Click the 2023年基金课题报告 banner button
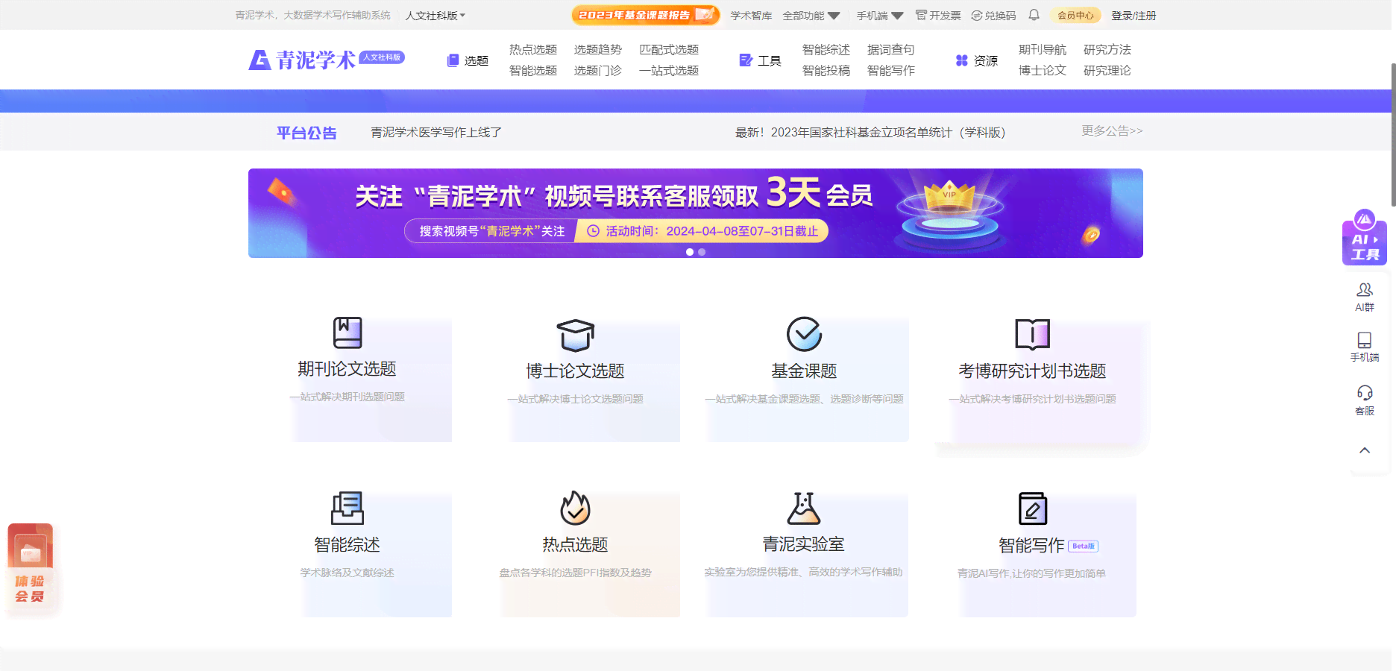Image resolution: width=1396 pixels, height=671 pixels. tap(646, 15)
